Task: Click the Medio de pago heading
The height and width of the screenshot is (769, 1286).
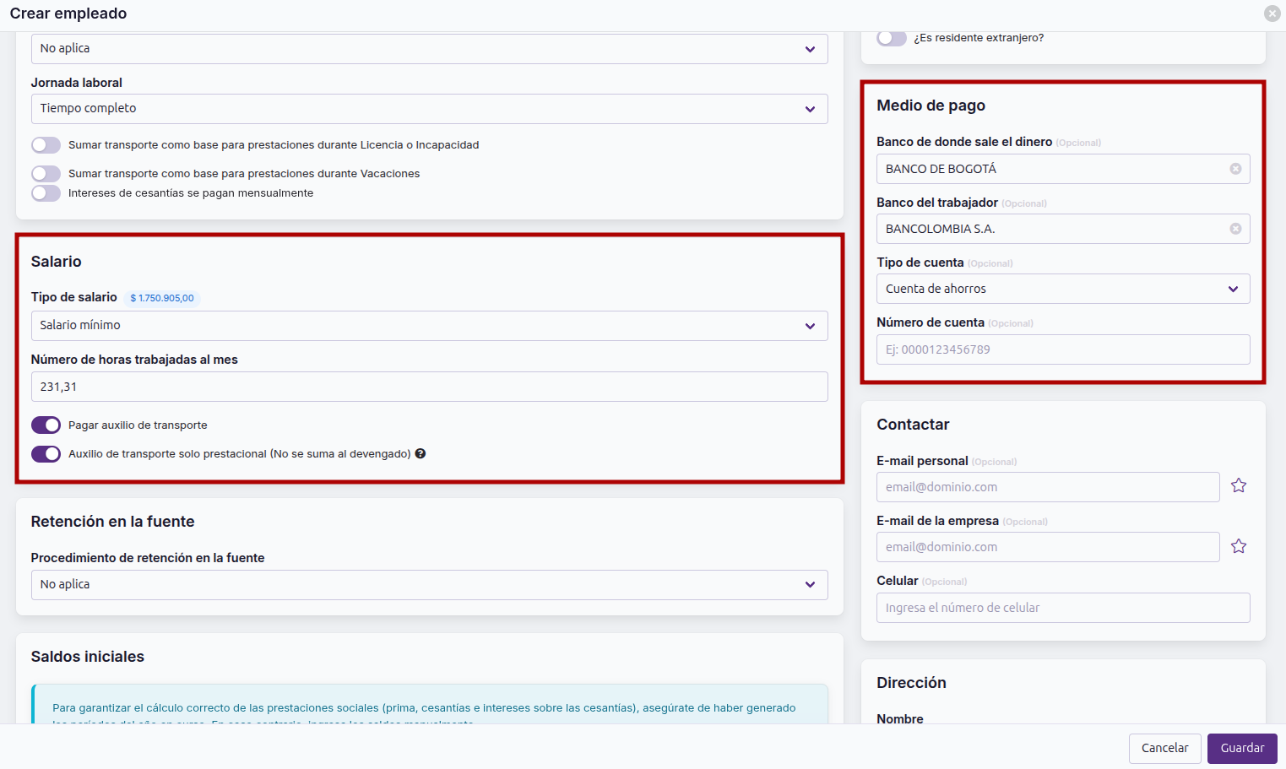Action: click(x=931, y=106)
